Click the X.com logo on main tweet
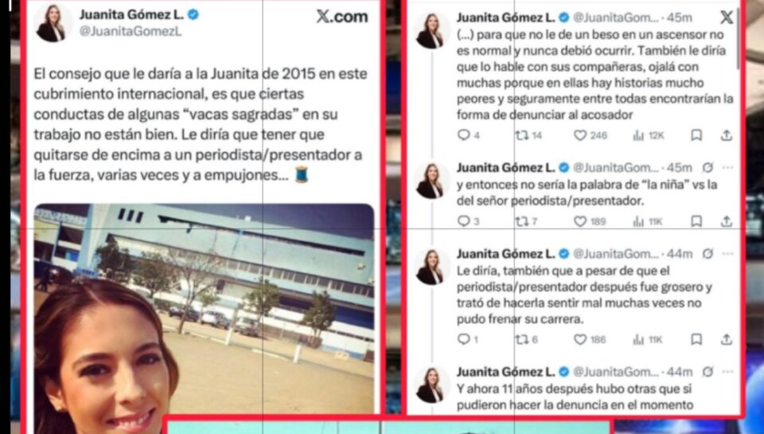The width and height of the screenshot is (764, 434). tap(342, 17)
